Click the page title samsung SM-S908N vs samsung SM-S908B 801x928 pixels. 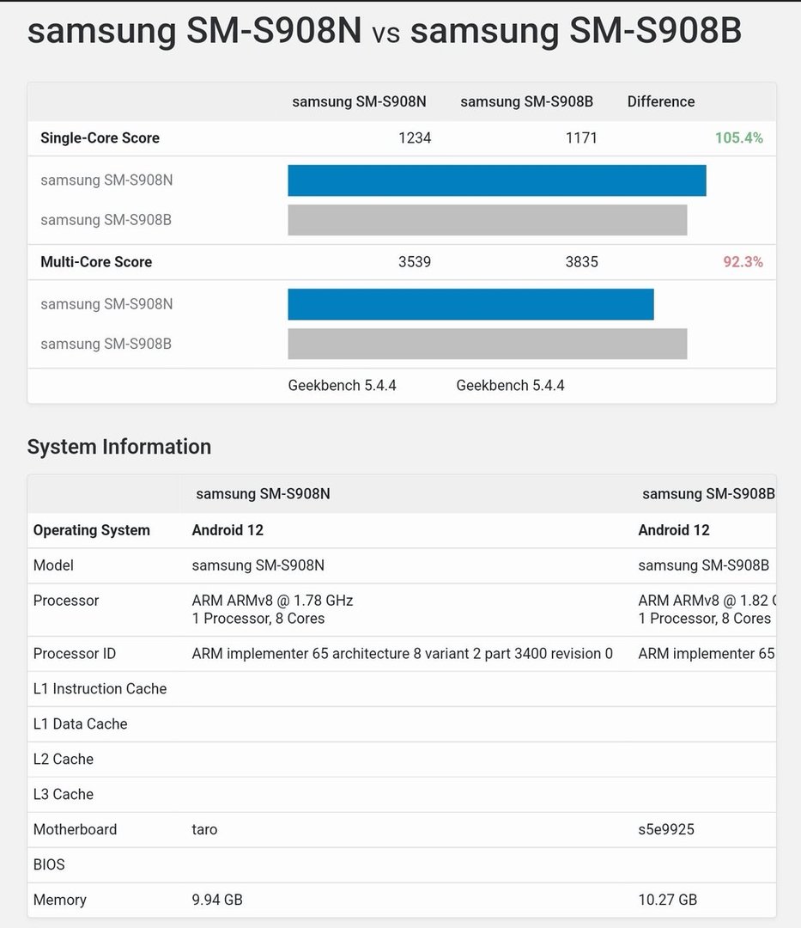(x=385, y=30)
